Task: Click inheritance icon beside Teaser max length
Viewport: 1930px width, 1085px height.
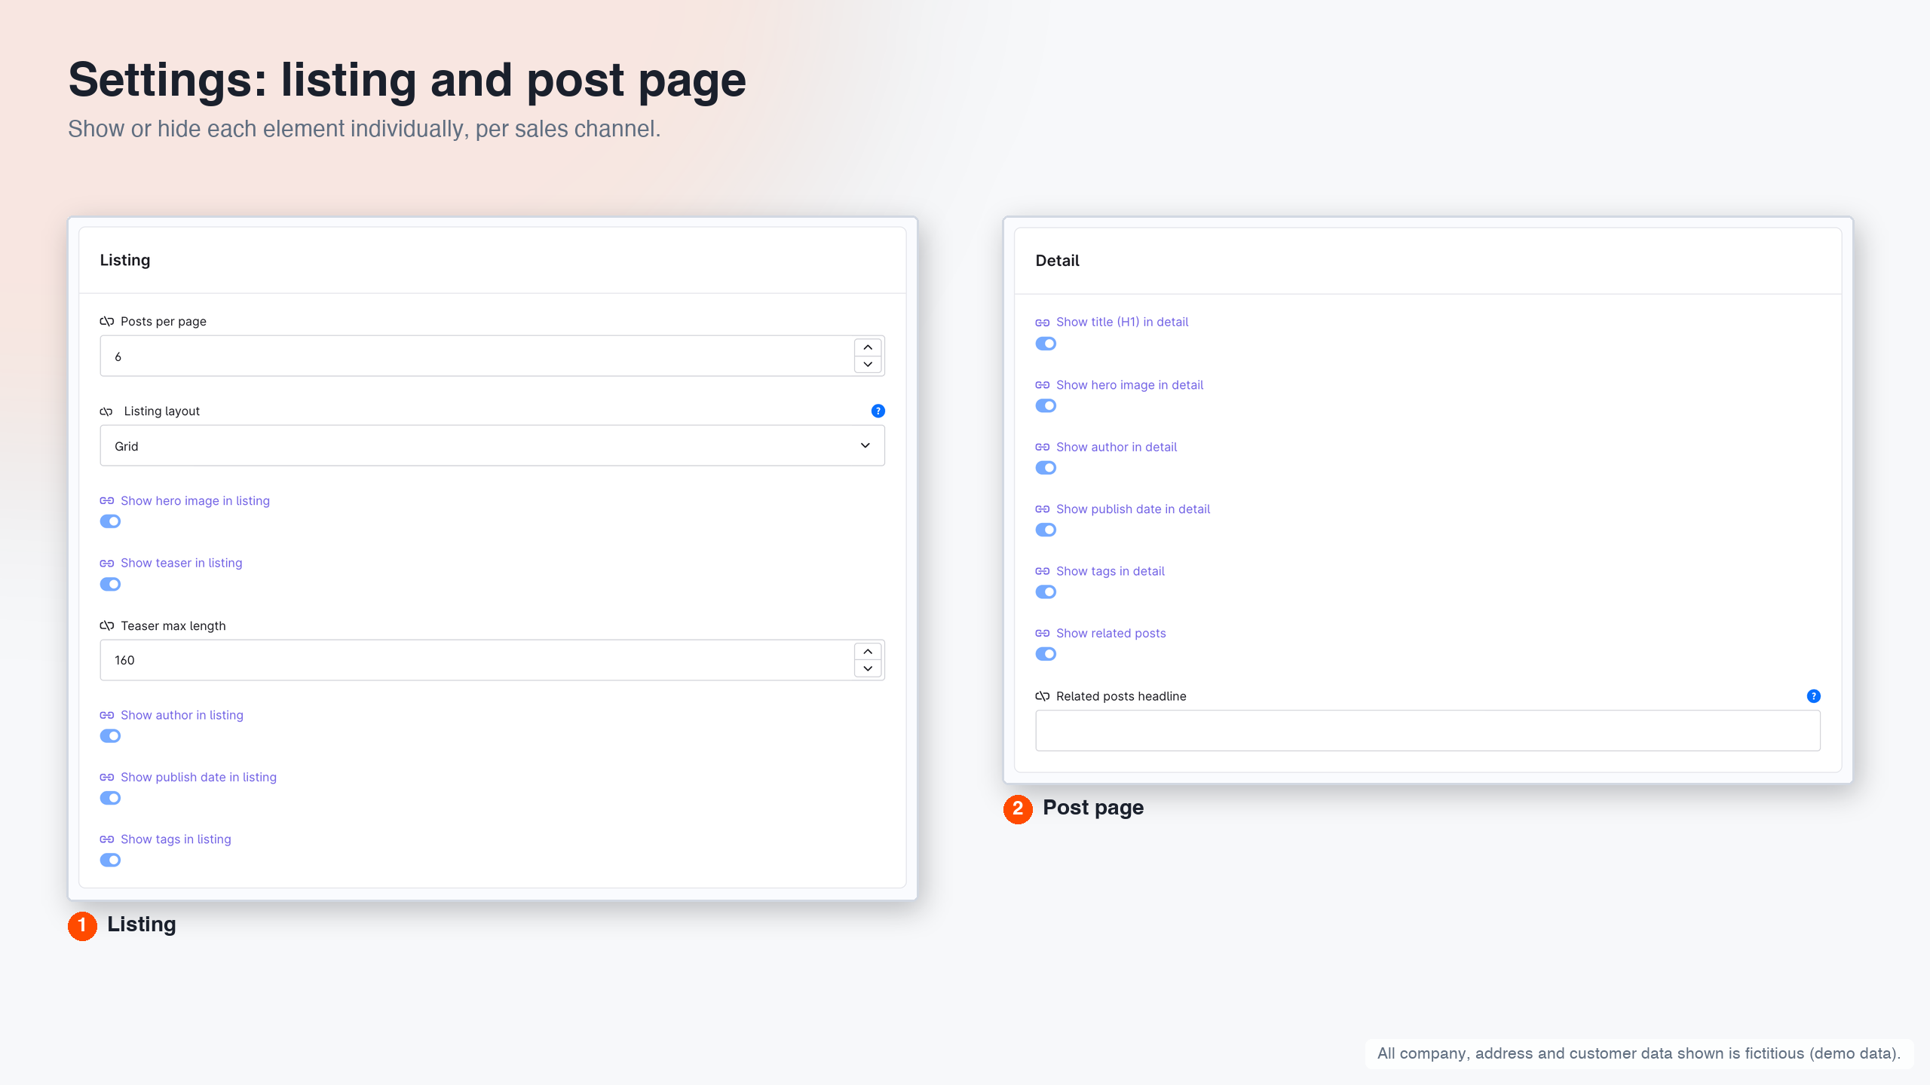Action: [x=107, y=625]
